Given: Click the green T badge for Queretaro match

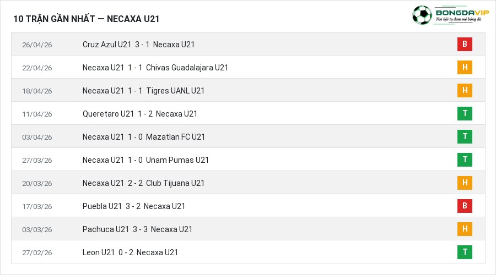Looking at the screenshot, I should (x=465, y=113).
